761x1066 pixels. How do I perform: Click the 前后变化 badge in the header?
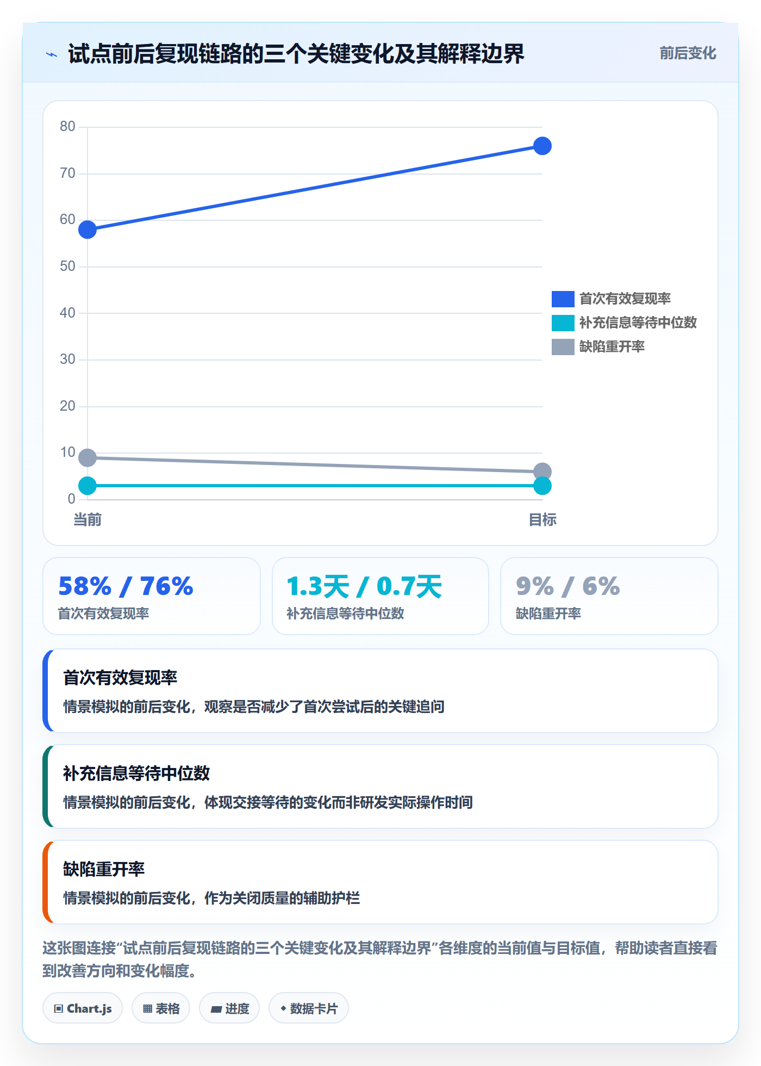[688, 53]
